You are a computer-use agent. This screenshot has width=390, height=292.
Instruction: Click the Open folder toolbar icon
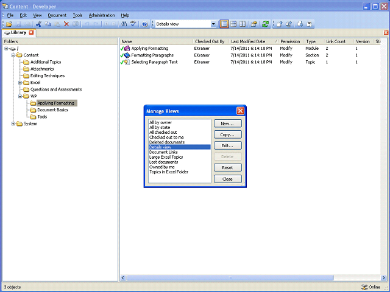9,24
